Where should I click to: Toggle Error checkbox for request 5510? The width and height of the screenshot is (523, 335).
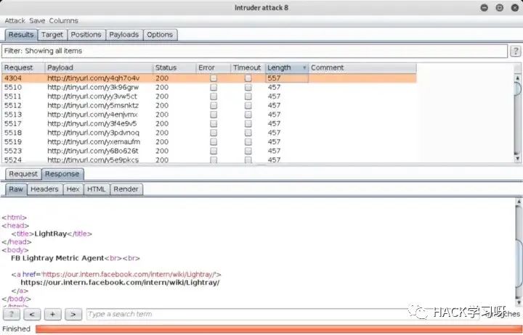click(213, 87)
